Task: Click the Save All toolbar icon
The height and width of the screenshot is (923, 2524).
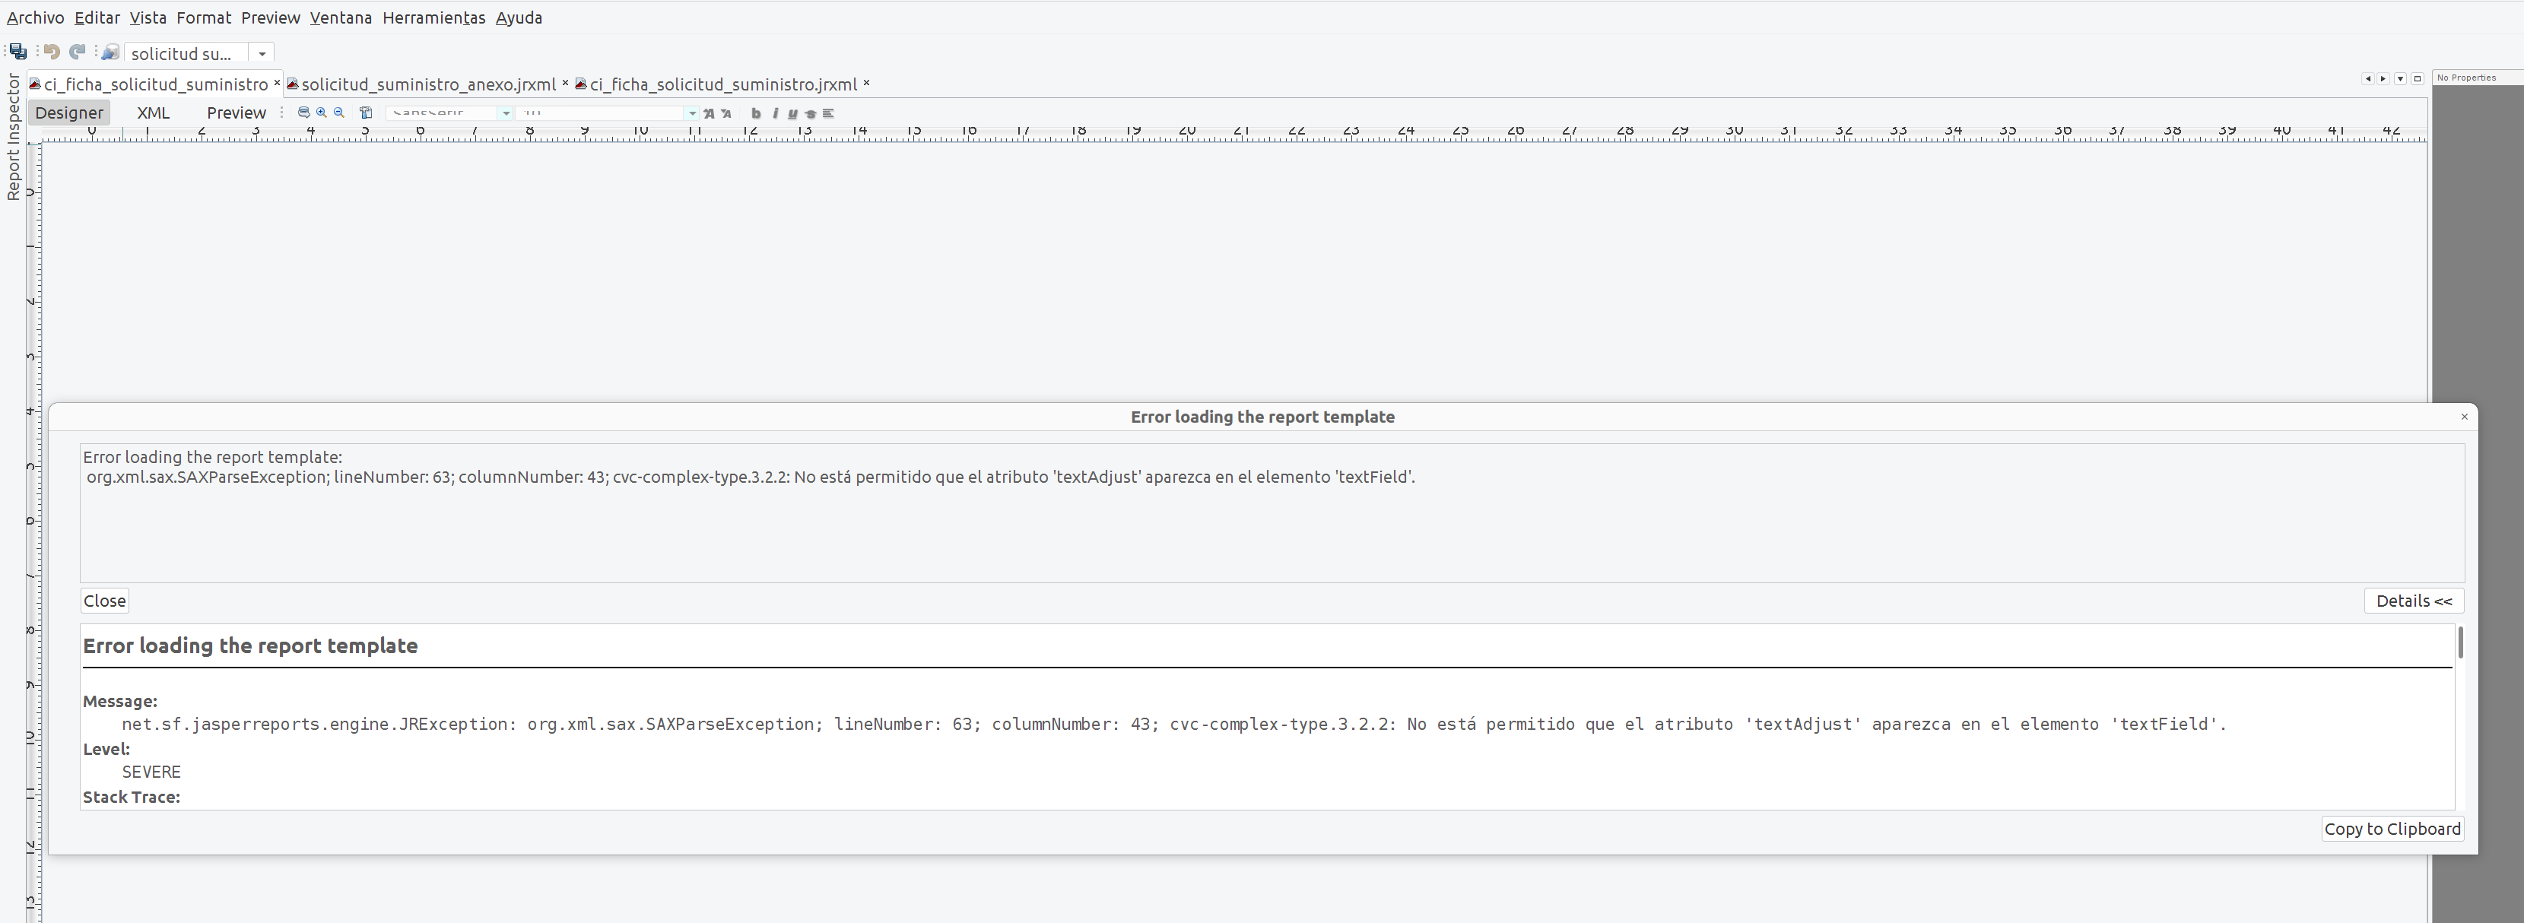Action: pos(17,52)
